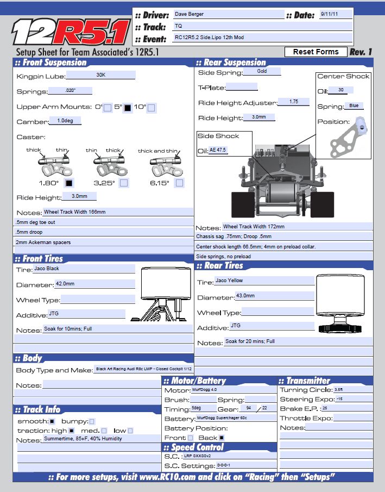This screenshot has height=492, width=385.
Task: Edit the .5mm deg toe out note line
Action: click(104, 222)
